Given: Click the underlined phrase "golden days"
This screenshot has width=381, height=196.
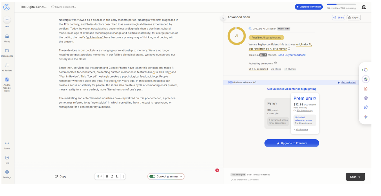Looking at the screenshot, I should point(95,37).
